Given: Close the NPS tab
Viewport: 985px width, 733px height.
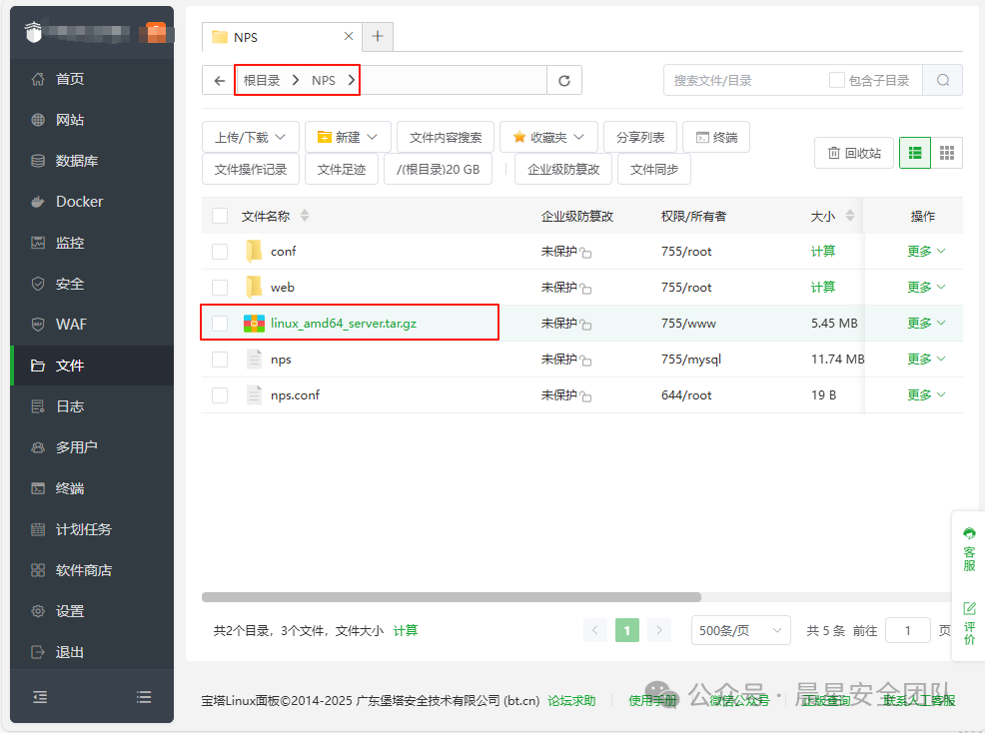Looking at the screenshot, I should point(349,36).
